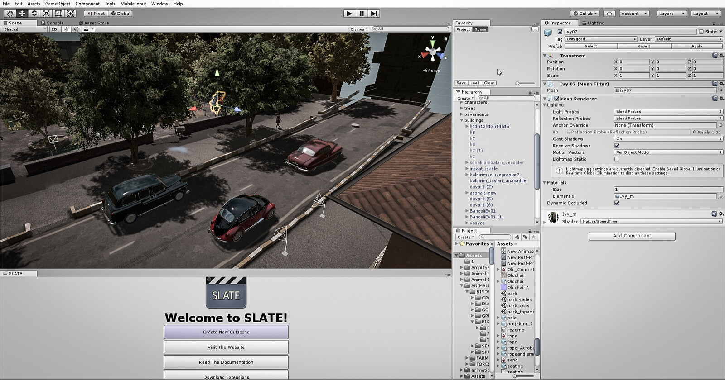Open the Tag dropdown showing Untagged
This screenshot has width=725, height=380.
[601, 39]
